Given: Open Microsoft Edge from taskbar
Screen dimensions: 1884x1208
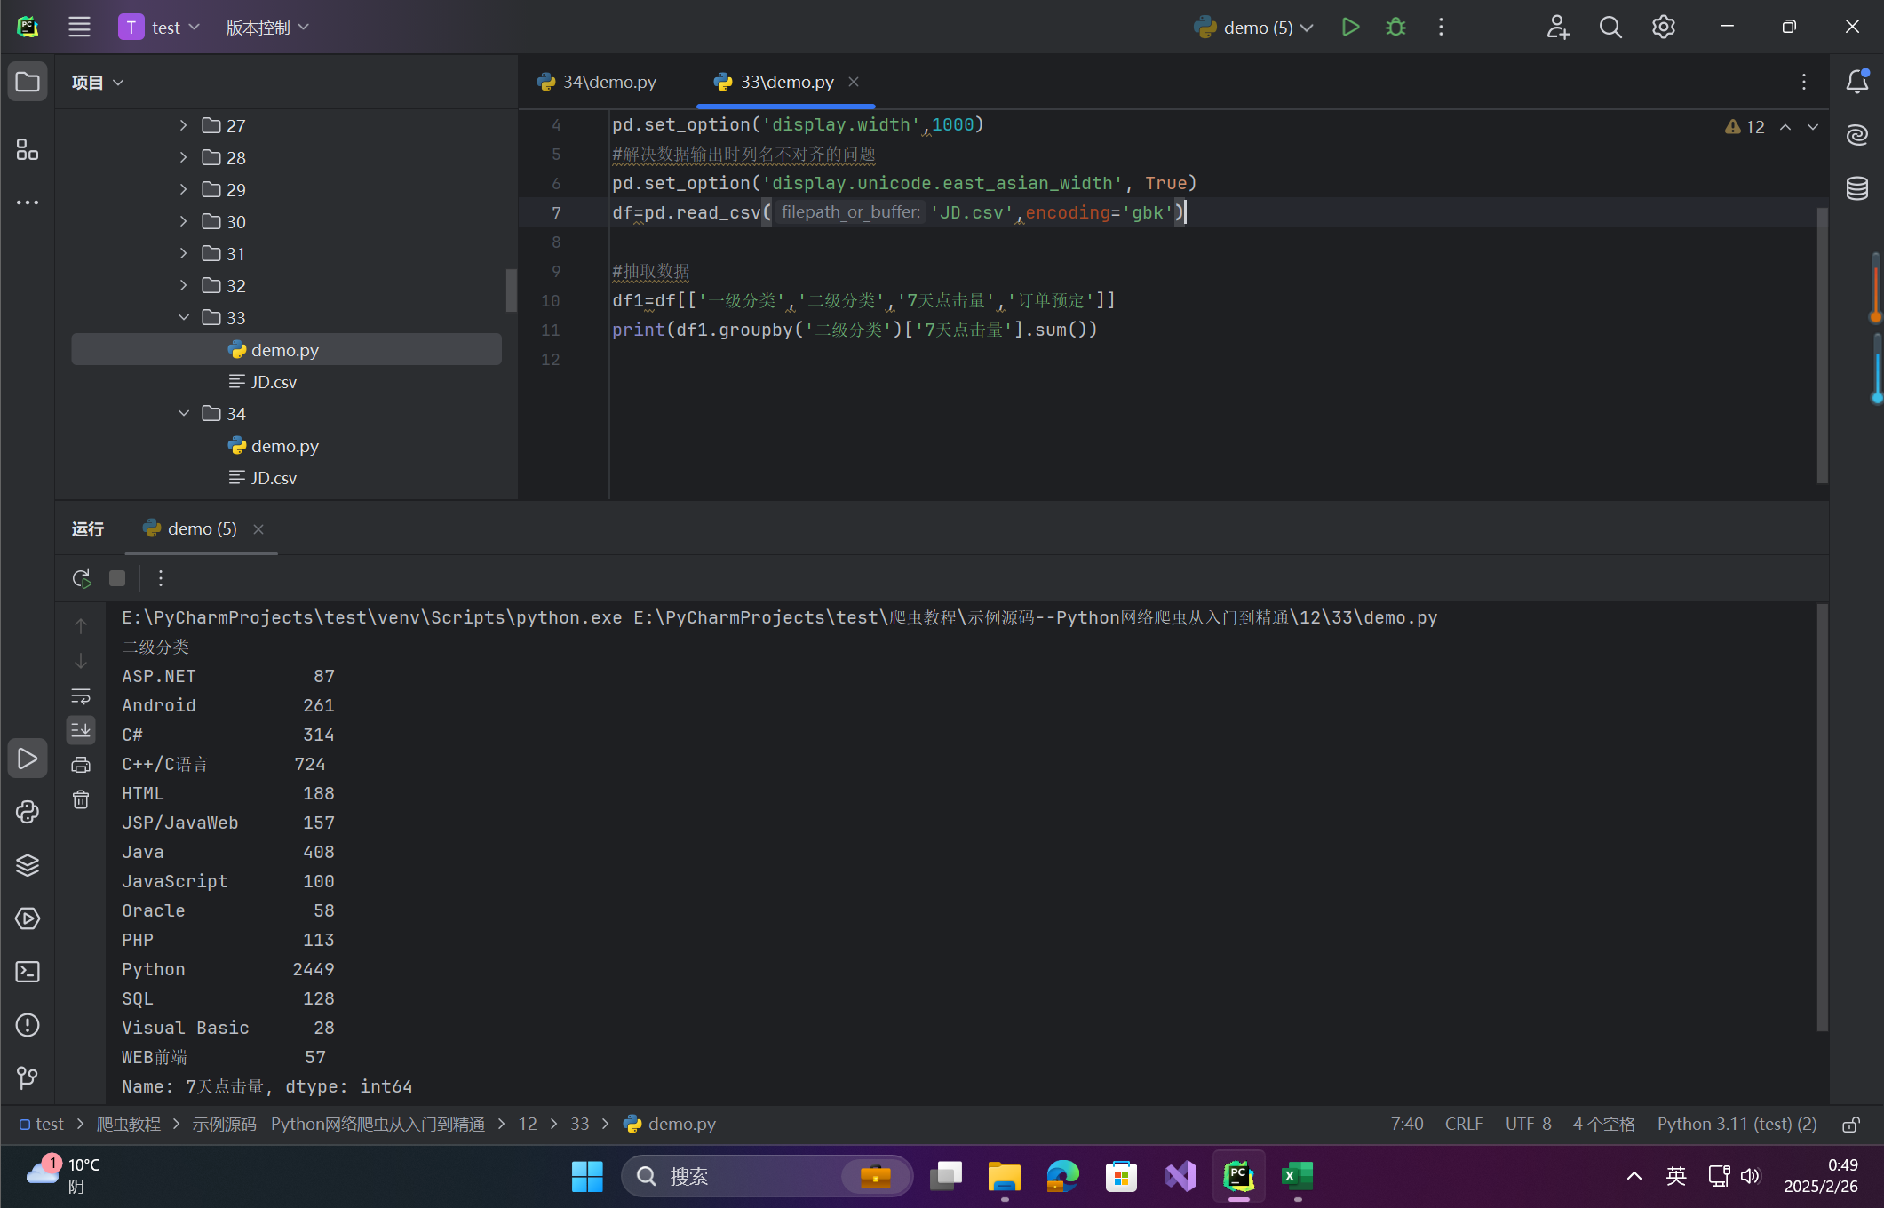Looking at the screenshot, I should pos(1062,1176).
